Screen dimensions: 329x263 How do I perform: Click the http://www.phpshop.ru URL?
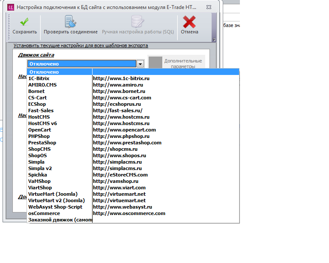pyautogui.click(x=121, y=136)
